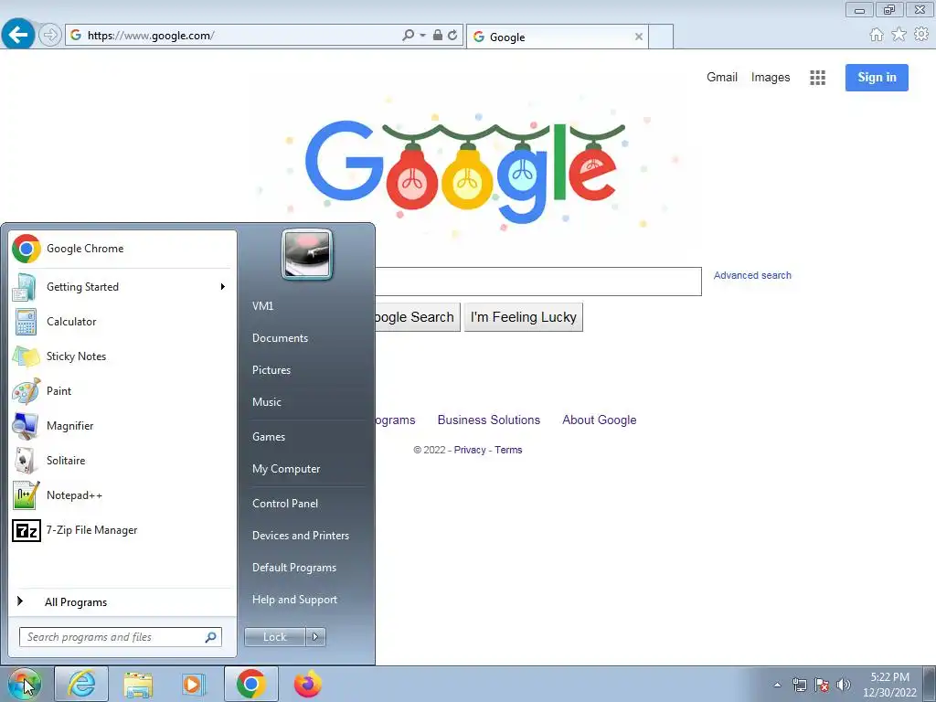Open My Computer from the Start menu

(x=286, y=469)
